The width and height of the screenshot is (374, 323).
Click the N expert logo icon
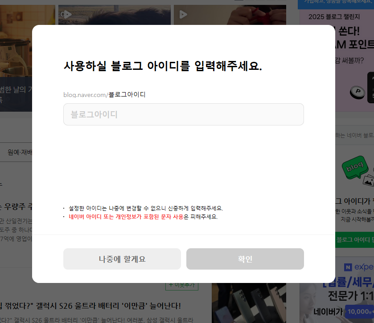pos(348,267)
